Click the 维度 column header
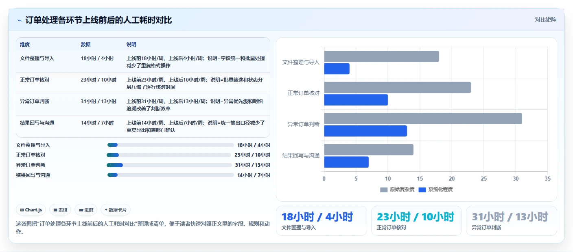The image size is (573, 252). (x=25, y=45)
